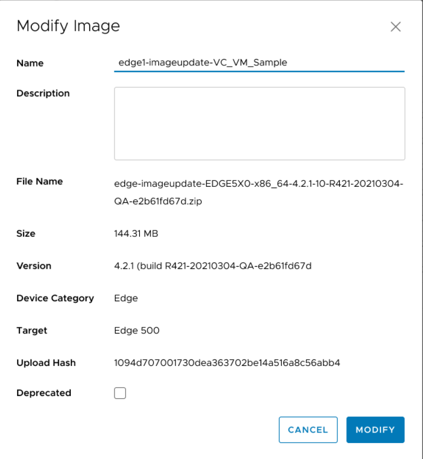
Task: Click the edge-imageupdate zip file name text
Action: pyautogui.click(x=258, y=191)
